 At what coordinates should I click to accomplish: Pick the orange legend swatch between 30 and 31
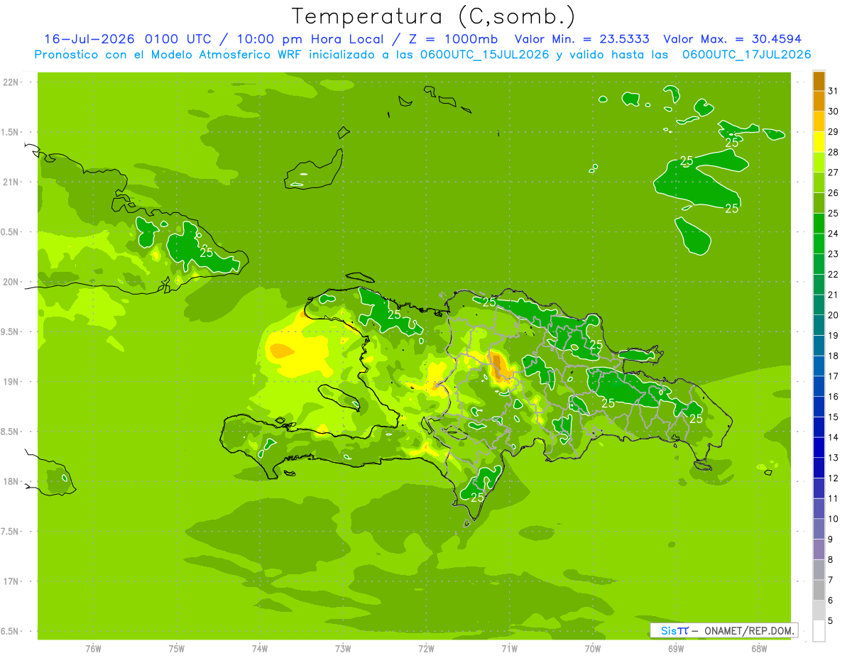pos(819,101)
